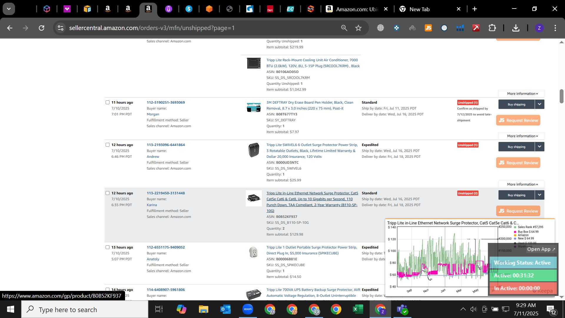Expand More information under the SWIVEL6 order
The width and height of the screenshot is (565, 318).
[x=521, y=184]
